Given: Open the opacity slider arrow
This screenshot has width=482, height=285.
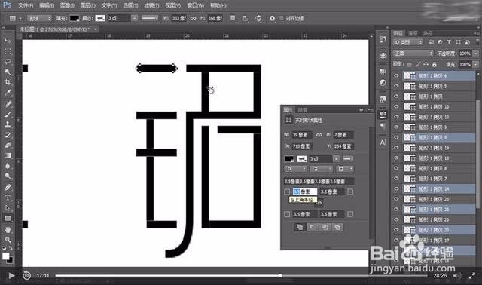Looking at the screenshot, I should pos(476,54).
